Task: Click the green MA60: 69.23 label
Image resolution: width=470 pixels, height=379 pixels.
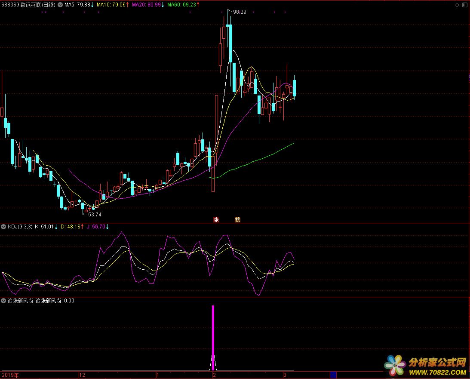Action: (x=181, y=5)
